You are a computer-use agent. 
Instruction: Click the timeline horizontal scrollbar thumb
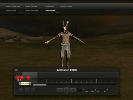40,85
